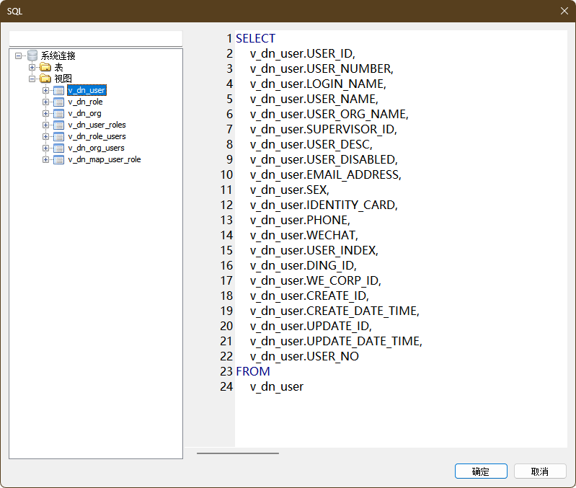Expand the v_dn_org_users view node
Screen dimensions: 576x488
pyautogui.click(x=45, y=148)
